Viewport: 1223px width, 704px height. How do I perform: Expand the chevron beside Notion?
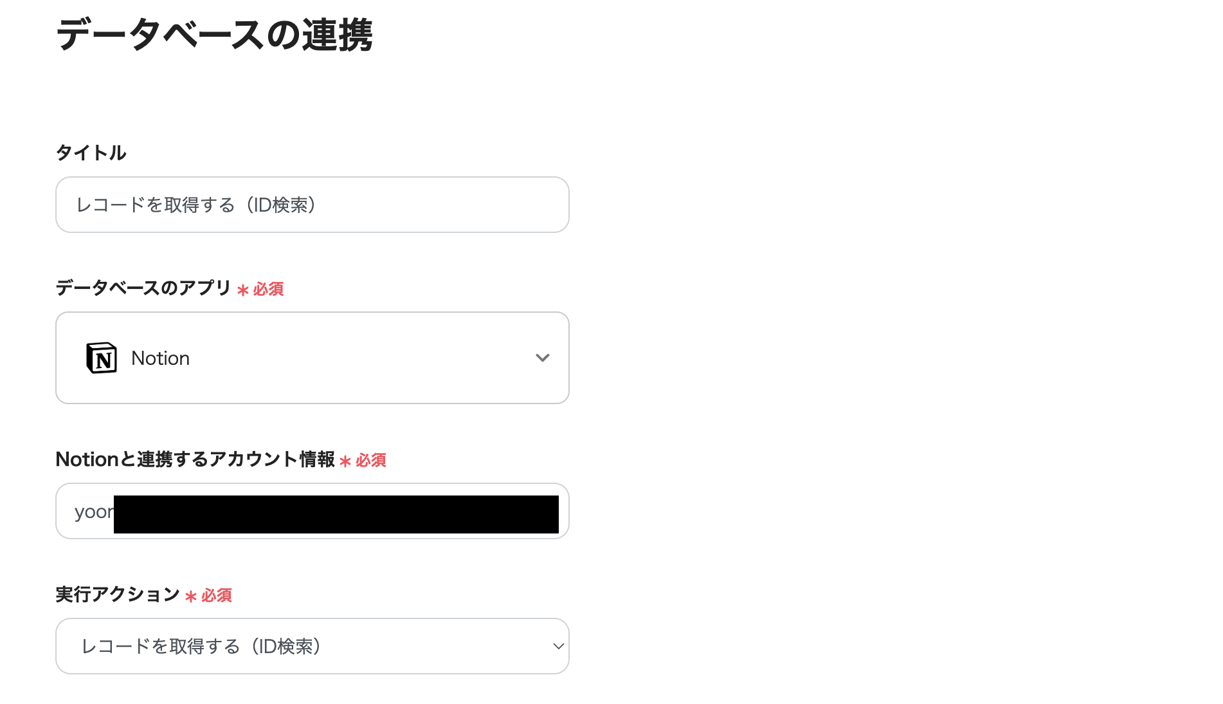(543, 358)
